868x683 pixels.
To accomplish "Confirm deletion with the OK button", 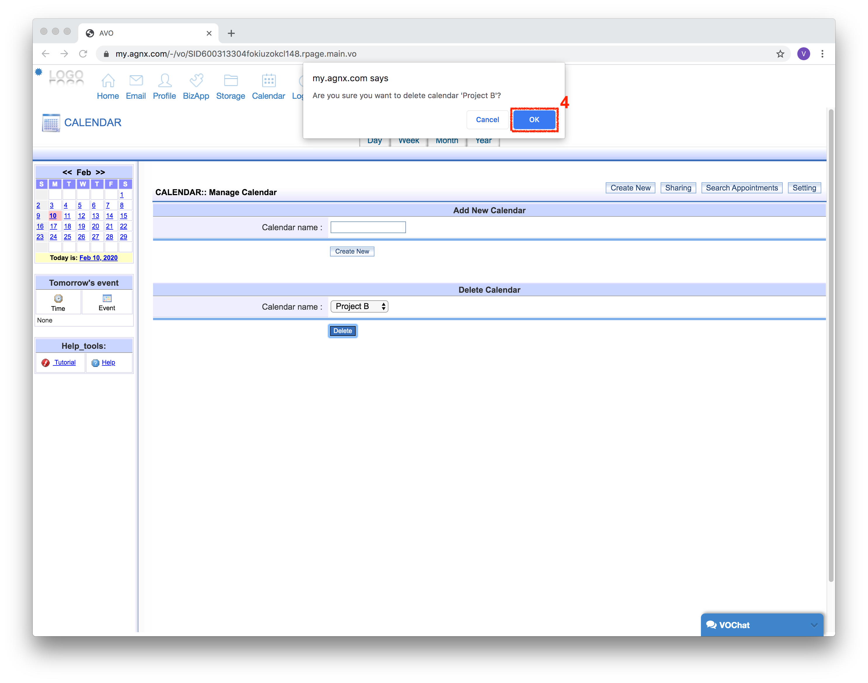I will pos(534,119).
